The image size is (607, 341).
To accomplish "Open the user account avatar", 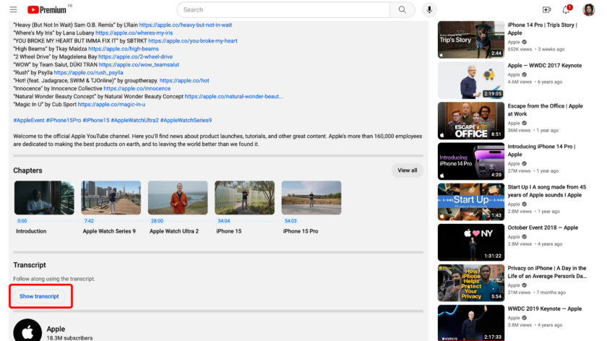I will [x=589, y=9].
